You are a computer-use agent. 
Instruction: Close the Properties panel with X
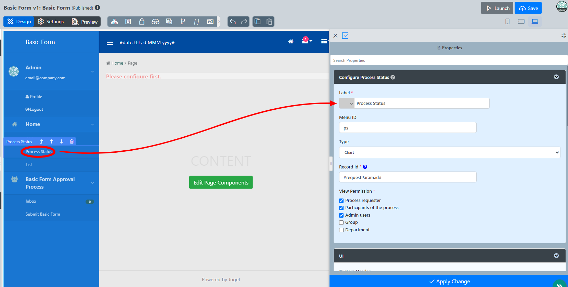(x=335, y=36)
